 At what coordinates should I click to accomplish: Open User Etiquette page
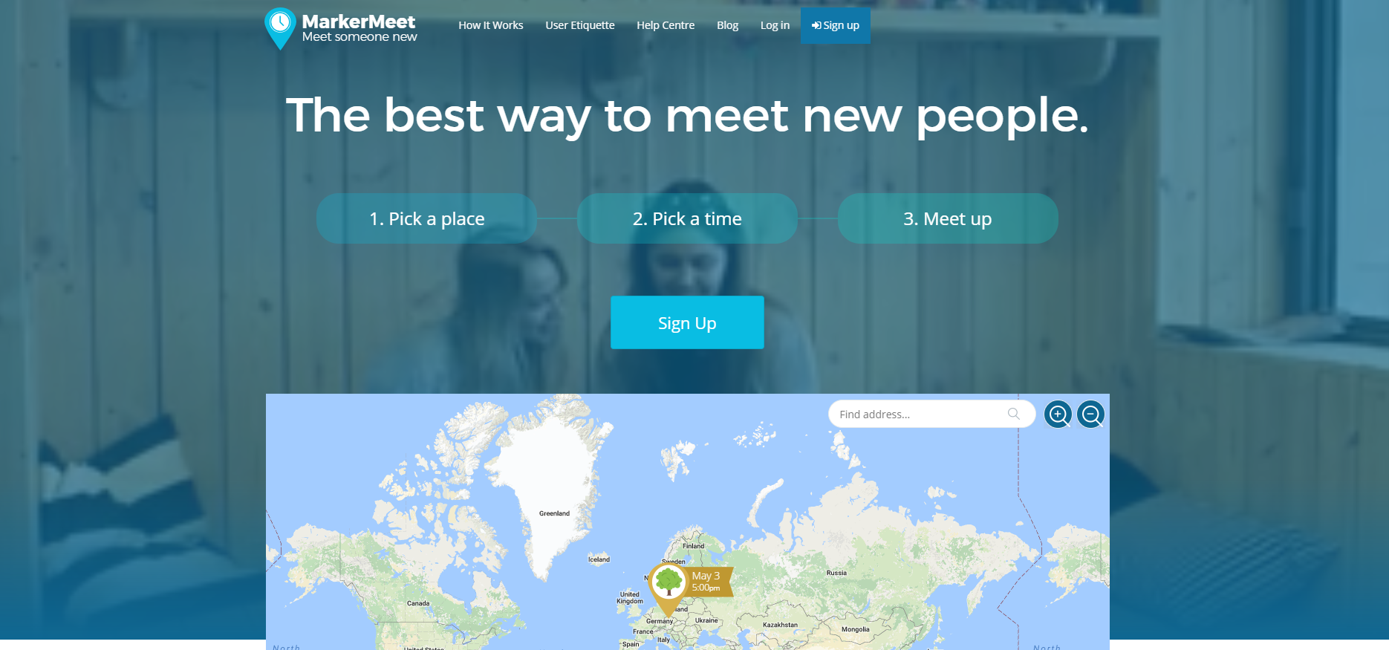[580, 25]
